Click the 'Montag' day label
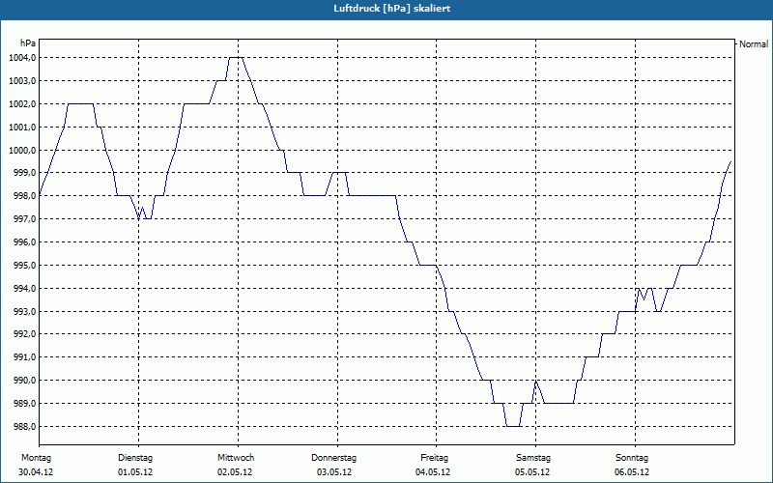The width and height of the screenshot is (773, 483). click(36, 458)
